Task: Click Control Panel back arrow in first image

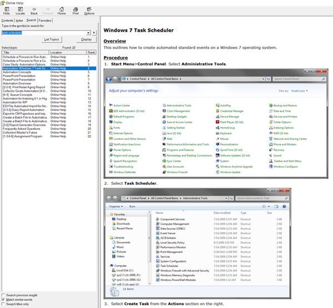Action: pos(109,79)
